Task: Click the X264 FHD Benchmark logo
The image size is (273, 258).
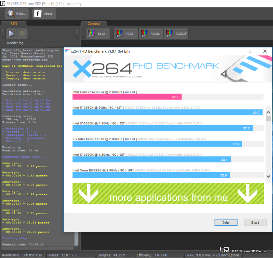Action: [145, 69]
